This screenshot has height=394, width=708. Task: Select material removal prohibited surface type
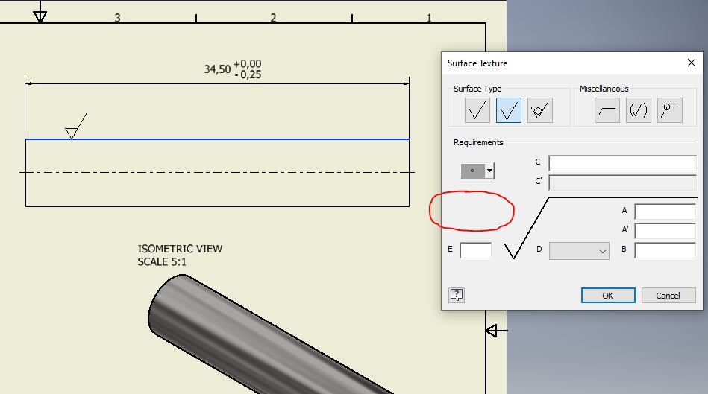point(539,110)
